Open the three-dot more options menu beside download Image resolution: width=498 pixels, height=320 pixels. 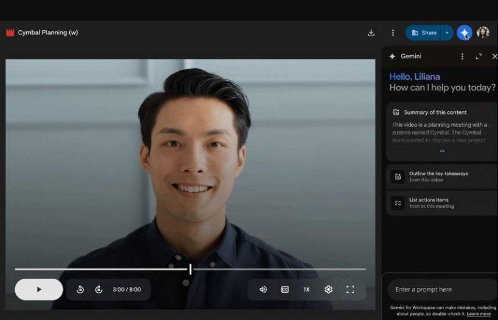tap(393, 33)
